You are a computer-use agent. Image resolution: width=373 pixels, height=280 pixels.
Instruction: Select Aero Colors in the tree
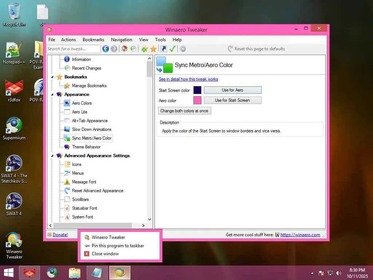click(82, 103)
